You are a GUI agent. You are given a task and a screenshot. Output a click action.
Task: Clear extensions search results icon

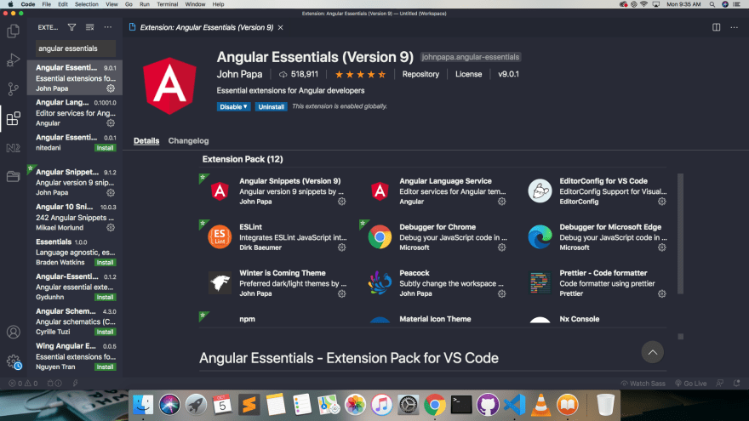coord(90,27)
